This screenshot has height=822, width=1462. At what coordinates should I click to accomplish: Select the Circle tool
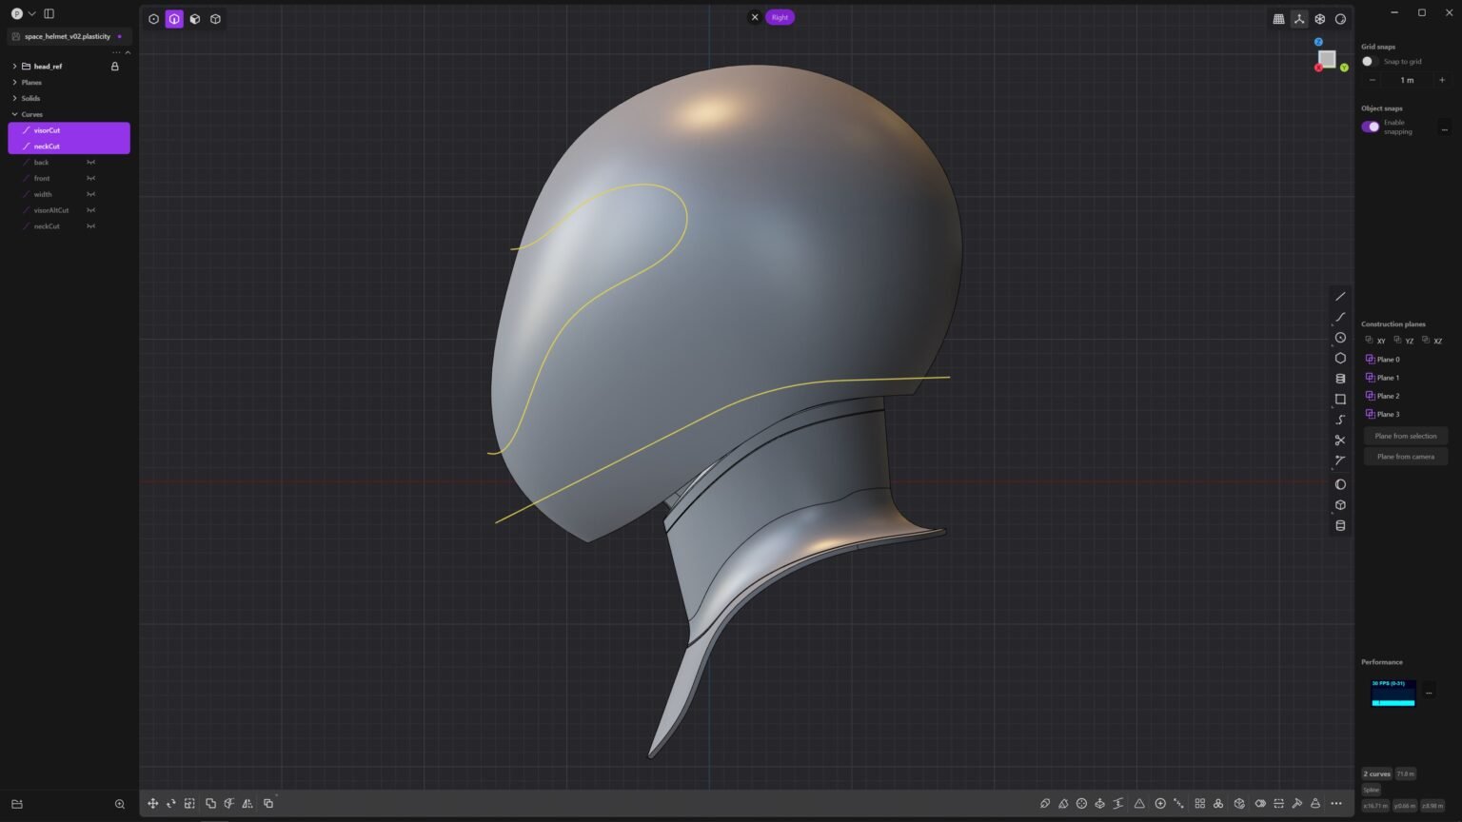pyautogui.click(x=1340, y=338)
